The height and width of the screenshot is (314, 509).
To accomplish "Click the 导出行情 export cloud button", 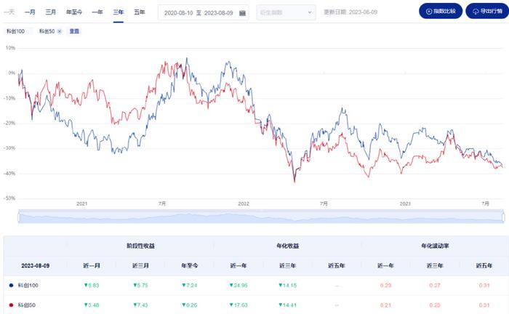I will tap(487, 12).
